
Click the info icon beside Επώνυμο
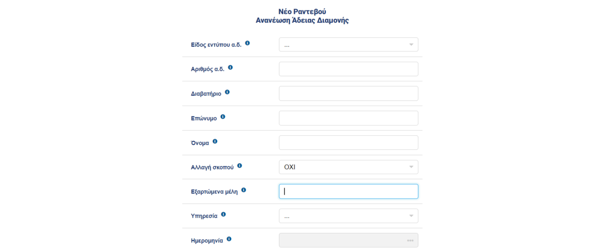coord(223,117)
